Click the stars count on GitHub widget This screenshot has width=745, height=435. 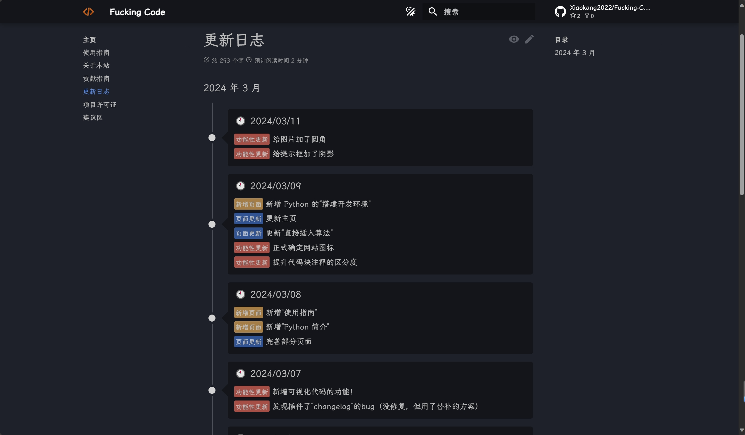575,16
